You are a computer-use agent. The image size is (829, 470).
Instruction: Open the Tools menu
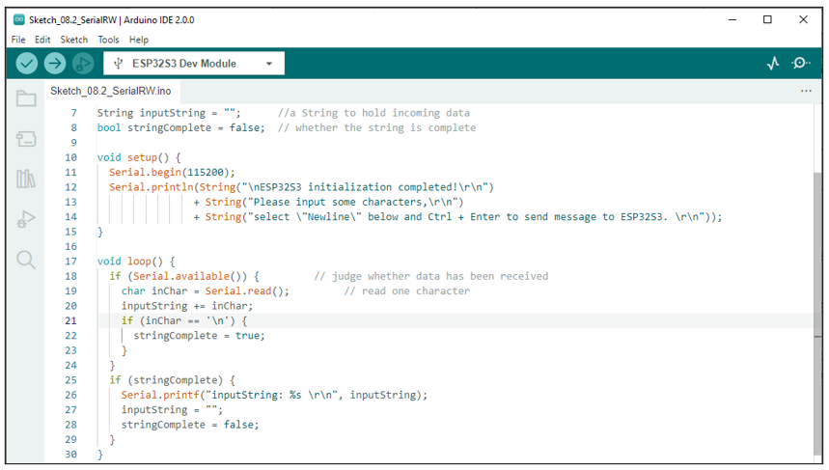pos(108,40)
